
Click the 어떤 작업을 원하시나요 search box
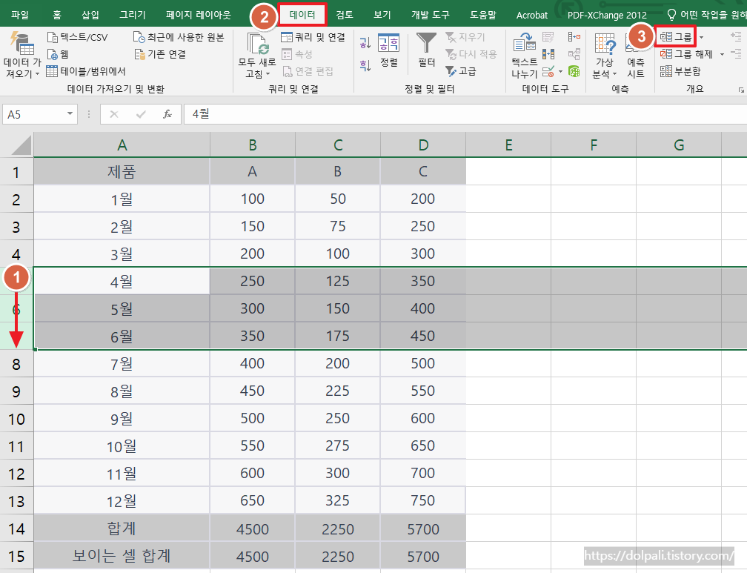(706, 15)
